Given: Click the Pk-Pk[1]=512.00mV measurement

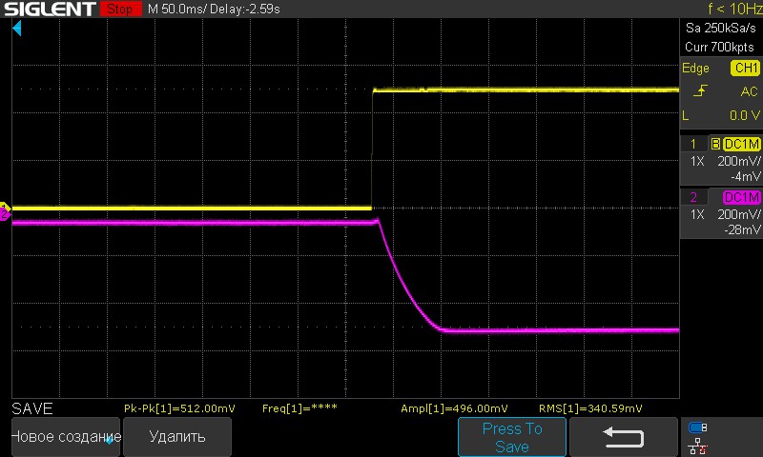Looking at the screenshot, I should point(179,408).
